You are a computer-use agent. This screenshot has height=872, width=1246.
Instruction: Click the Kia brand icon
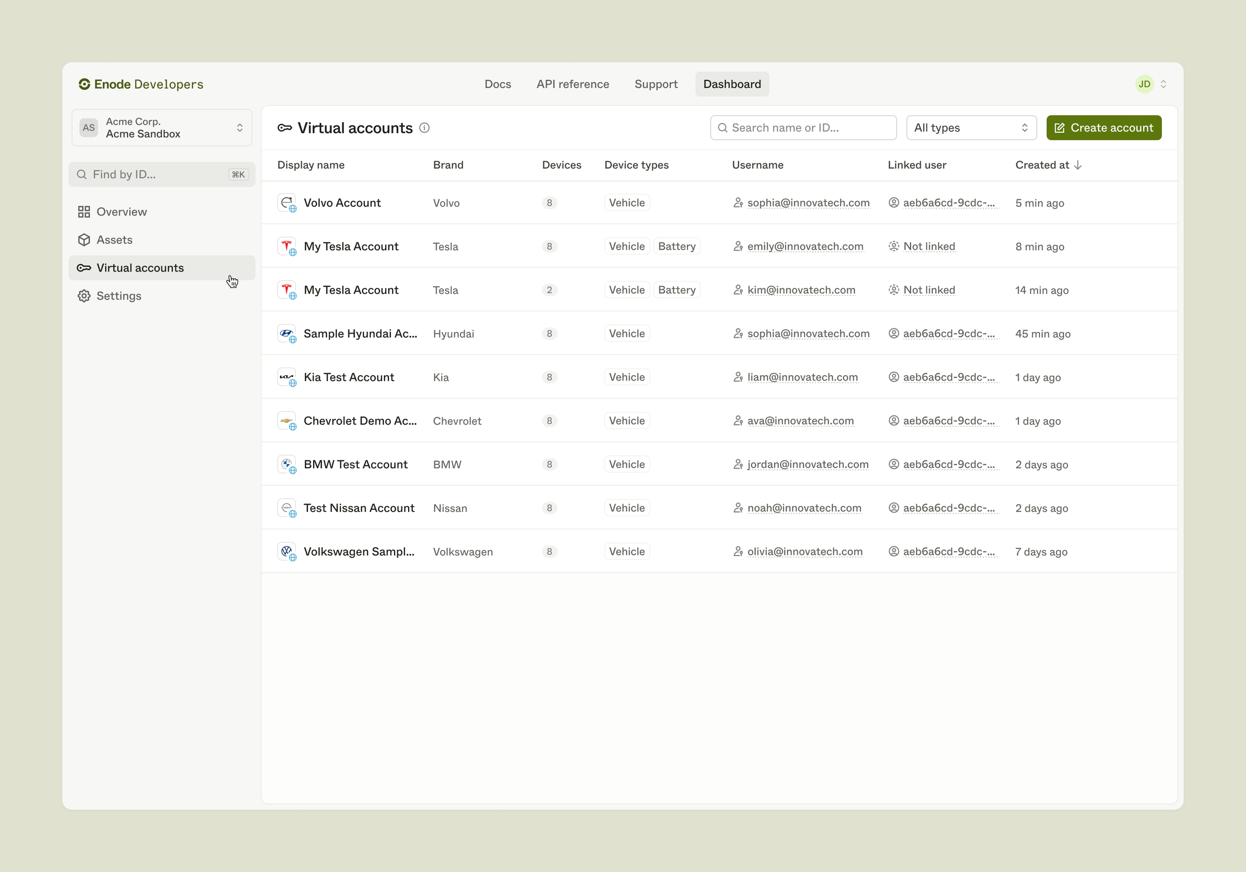click(287, 377)
